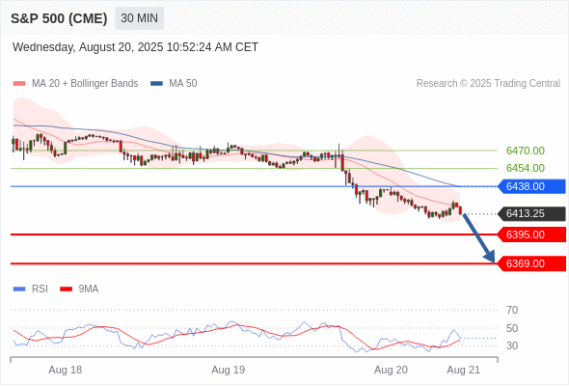Click the blue RSI legend swatch
The image size is (569, 386).
coord(19,289)
